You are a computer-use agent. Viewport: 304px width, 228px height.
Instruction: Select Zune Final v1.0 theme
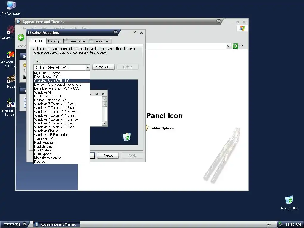tap(62, 139)
